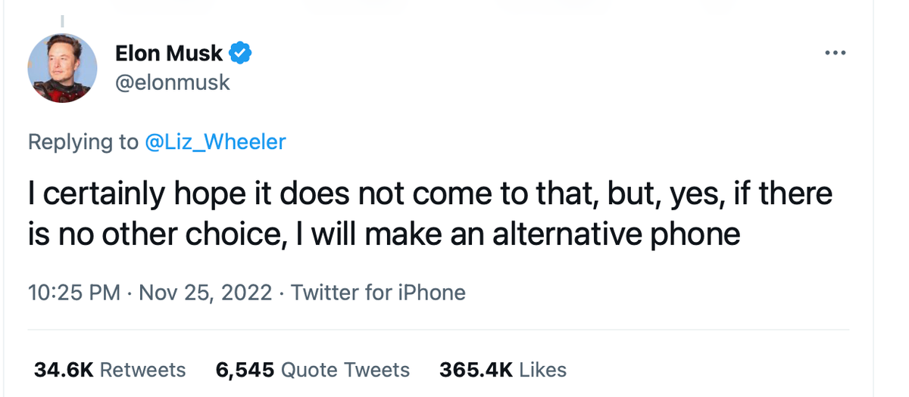The image size is (909, 397).
Task: Open the Quote Tweets list label
Action: [x=345, y=370]
